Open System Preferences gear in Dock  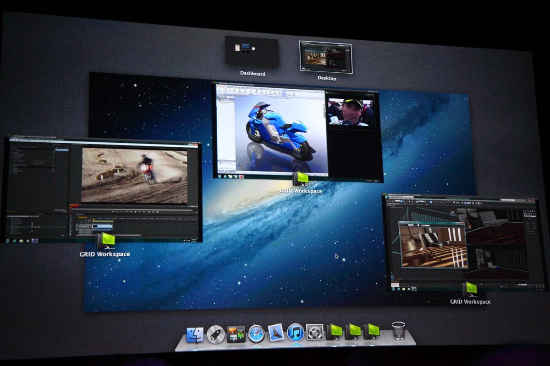(315, 332)
